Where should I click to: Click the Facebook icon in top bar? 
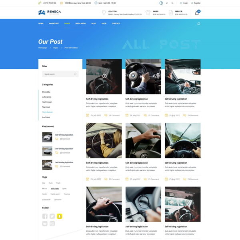click(162, 3)
